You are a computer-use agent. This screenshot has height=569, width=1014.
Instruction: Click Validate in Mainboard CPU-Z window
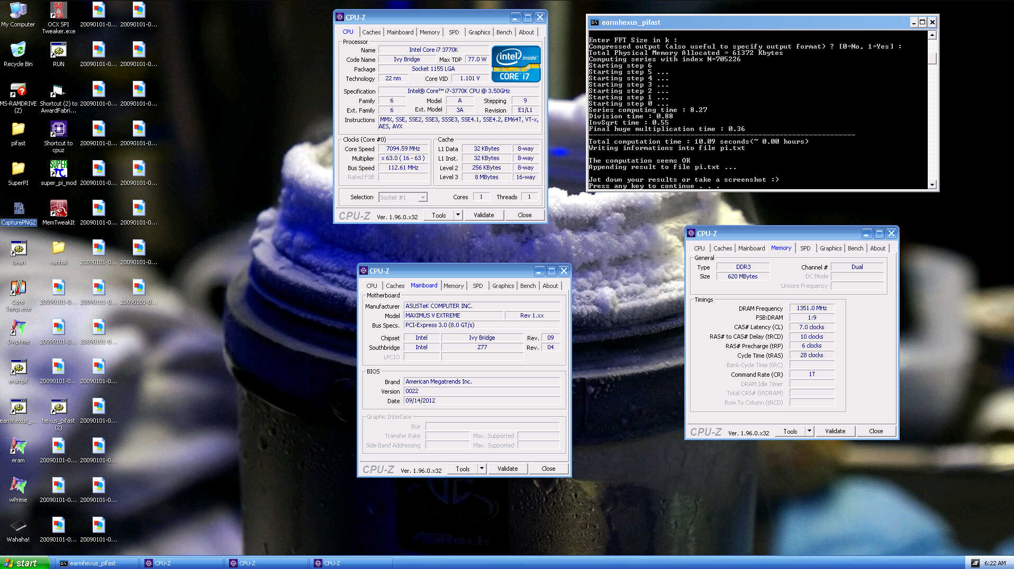coord(507,469)
